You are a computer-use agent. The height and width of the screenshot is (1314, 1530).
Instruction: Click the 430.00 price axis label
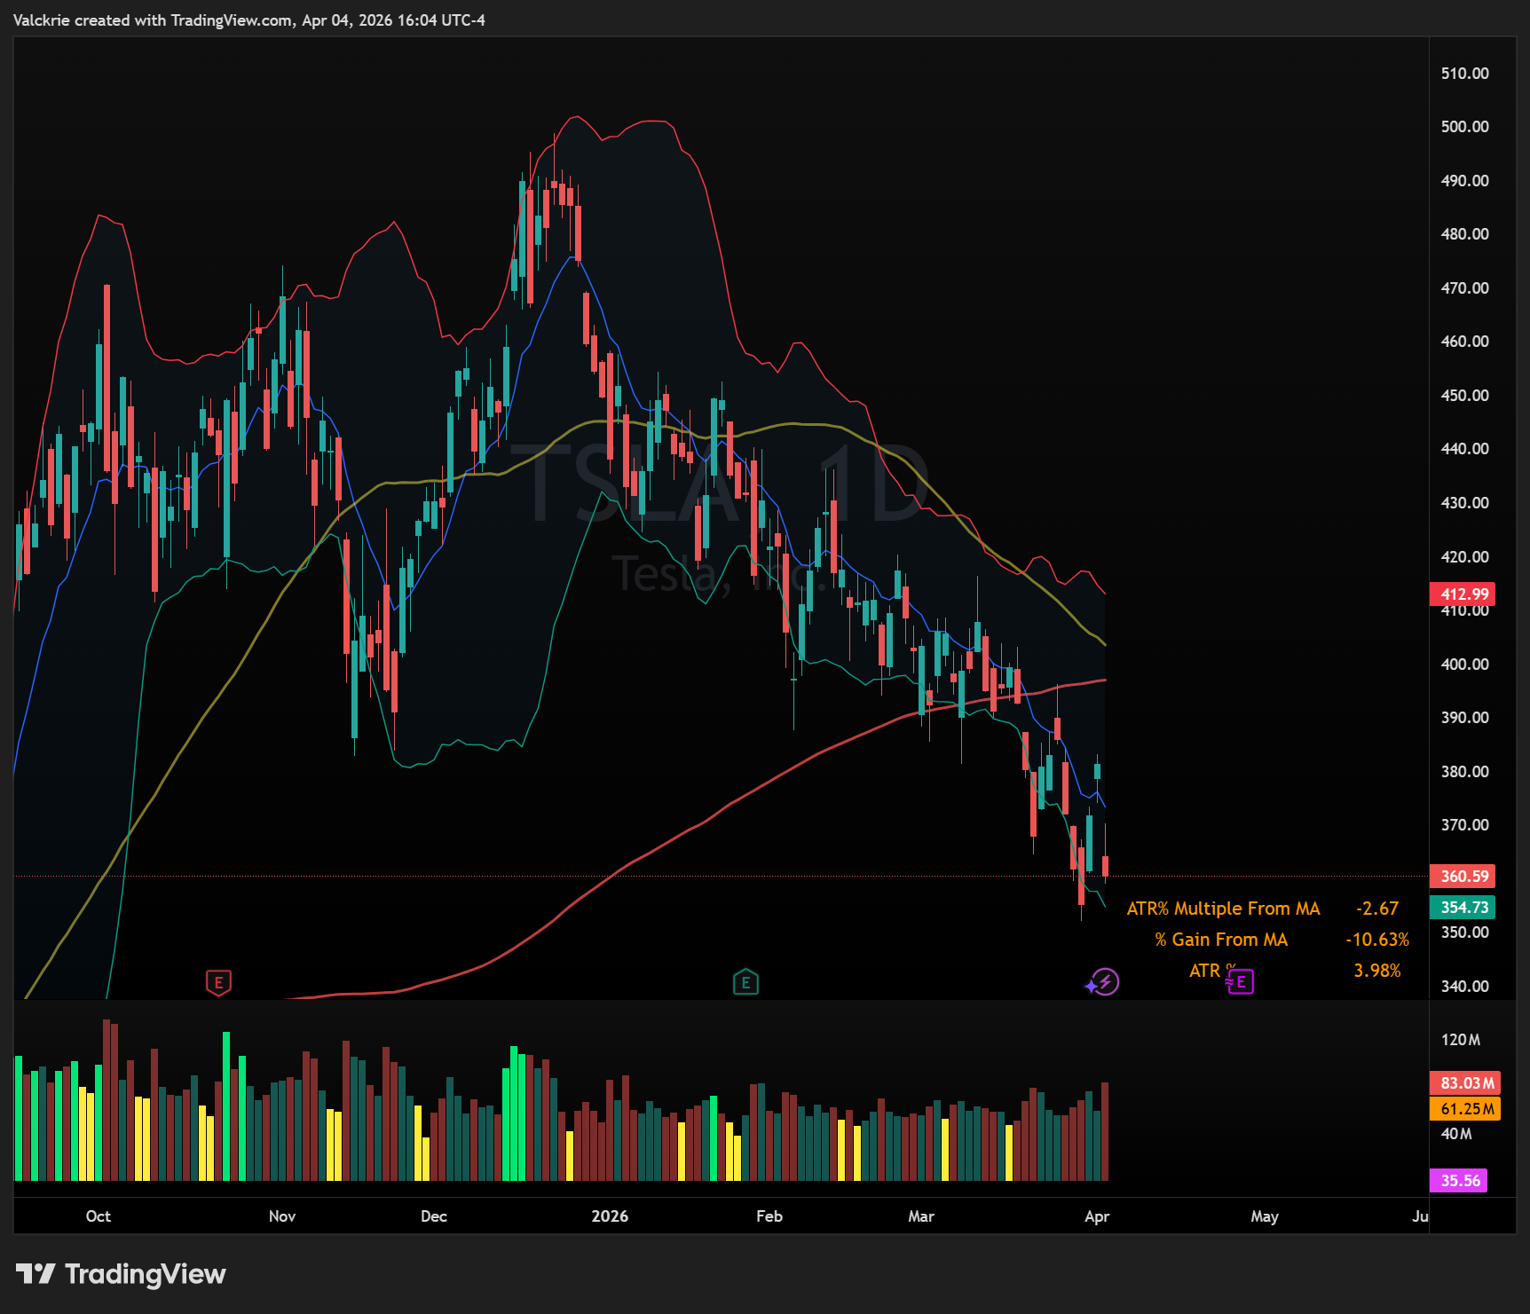pos(1465,503)
